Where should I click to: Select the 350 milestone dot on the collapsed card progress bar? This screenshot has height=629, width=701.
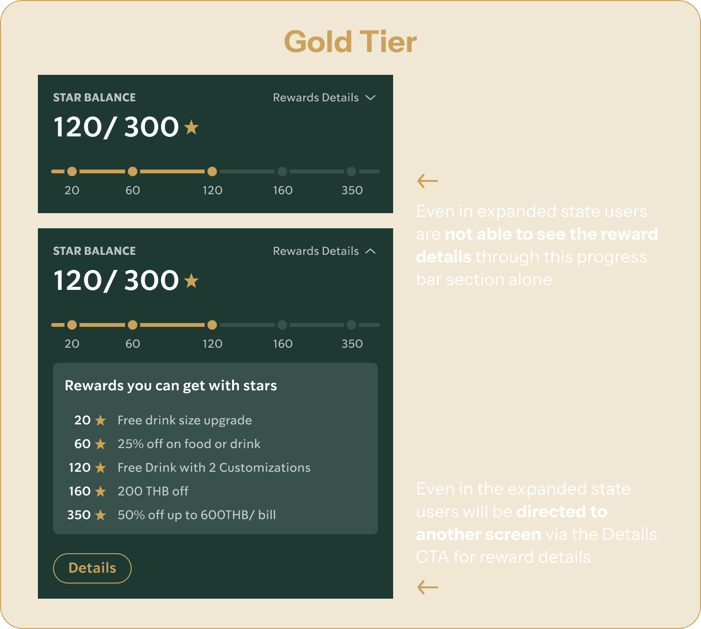tap(351, 171)
